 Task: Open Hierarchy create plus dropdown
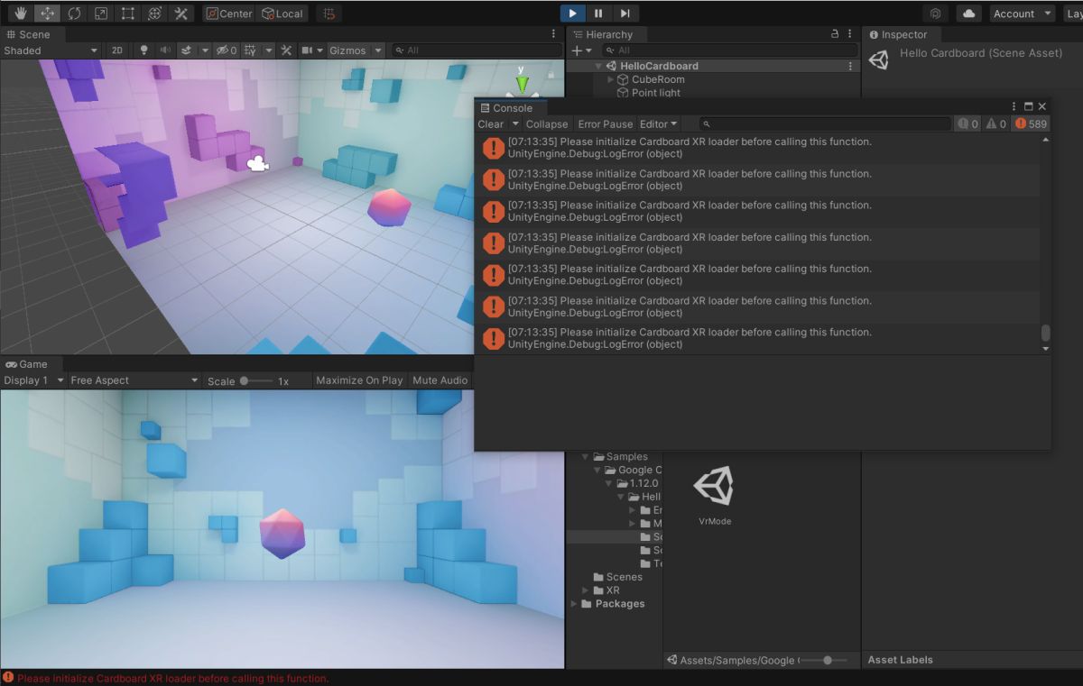point(582,50)
